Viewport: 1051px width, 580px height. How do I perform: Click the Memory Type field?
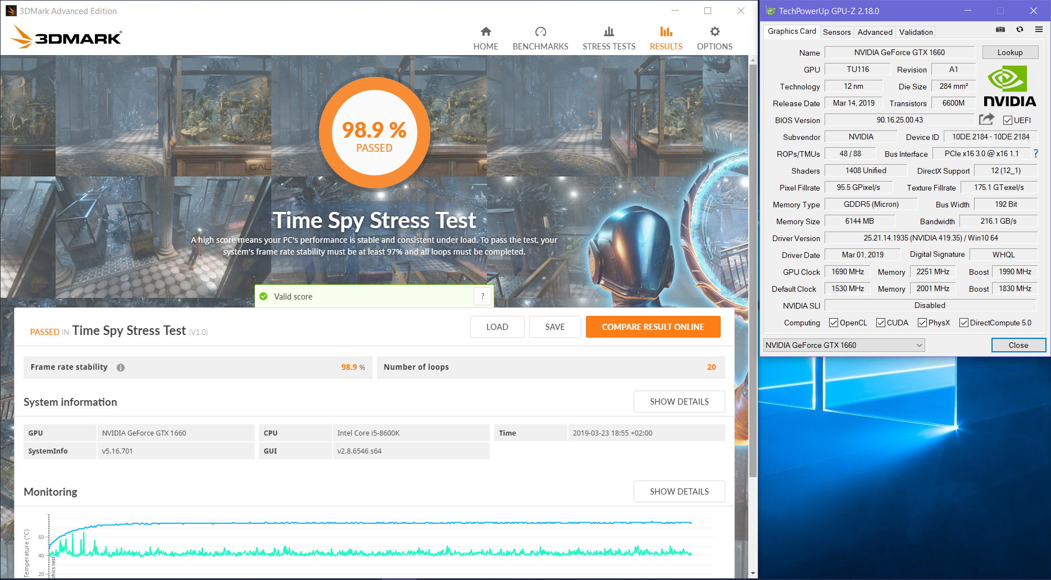coord(871,204)
